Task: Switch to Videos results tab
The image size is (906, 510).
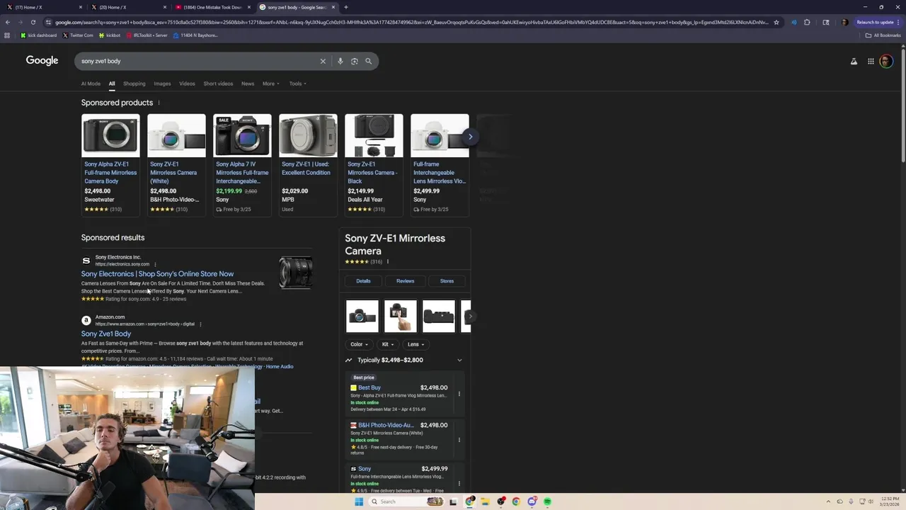Action: [187, 84]
